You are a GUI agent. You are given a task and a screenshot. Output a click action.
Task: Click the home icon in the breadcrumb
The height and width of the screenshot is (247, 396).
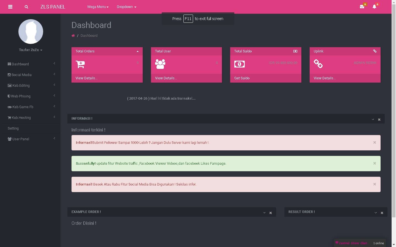click(73, 35)
